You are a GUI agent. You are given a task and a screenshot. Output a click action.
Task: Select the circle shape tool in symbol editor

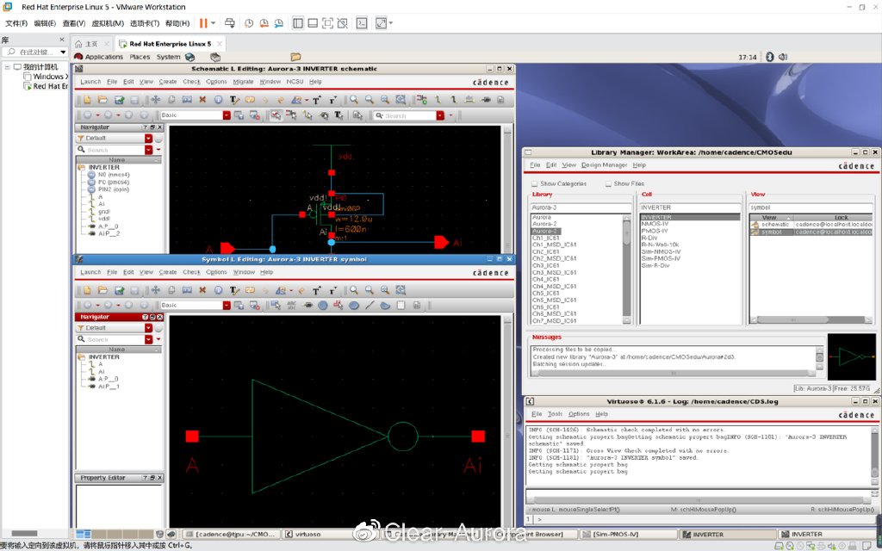(x=323, y=305)
